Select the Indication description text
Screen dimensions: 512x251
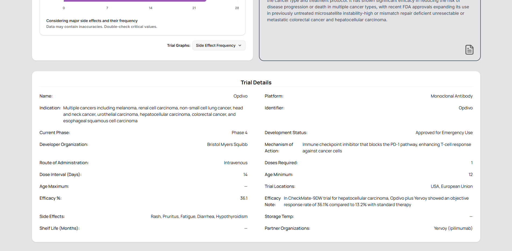pyautogui.click(x=153, y=114)
